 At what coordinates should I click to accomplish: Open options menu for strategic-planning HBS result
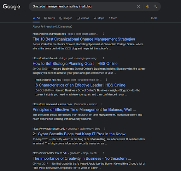(x=104, y=58)
